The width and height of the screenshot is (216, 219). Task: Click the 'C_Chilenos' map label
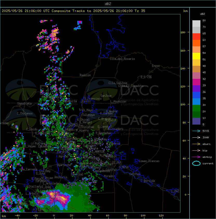click(x=25, y=113)
